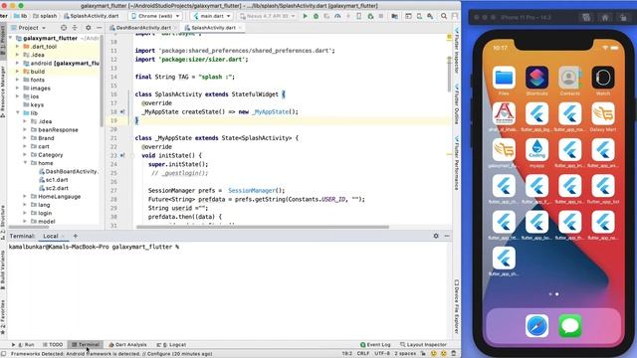Open Terminal panel settings gear
This screenshot has width=637, height=358.
[x=436, y=236]
